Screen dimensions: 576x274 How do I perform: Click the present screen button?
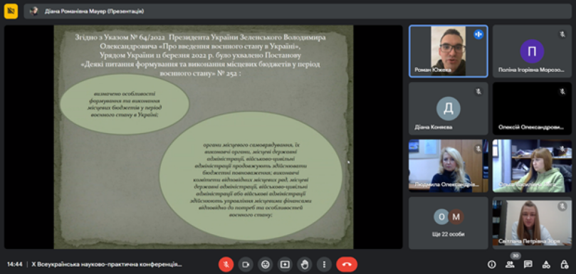(285, 264)
